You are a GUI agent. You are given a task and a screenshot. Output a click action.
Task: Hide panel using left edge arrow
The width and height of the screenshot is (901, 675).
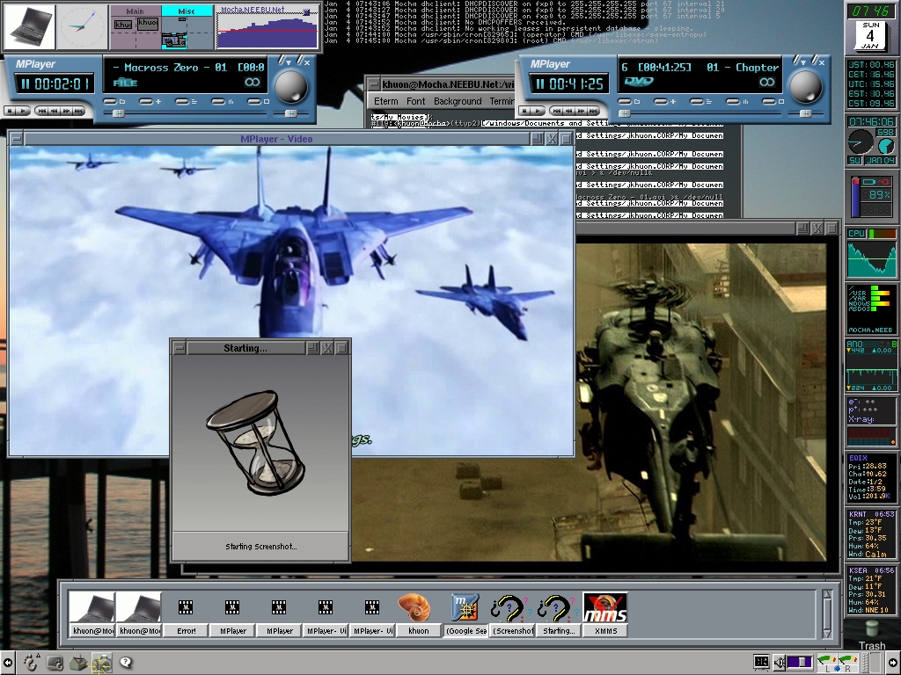point(7,663)
